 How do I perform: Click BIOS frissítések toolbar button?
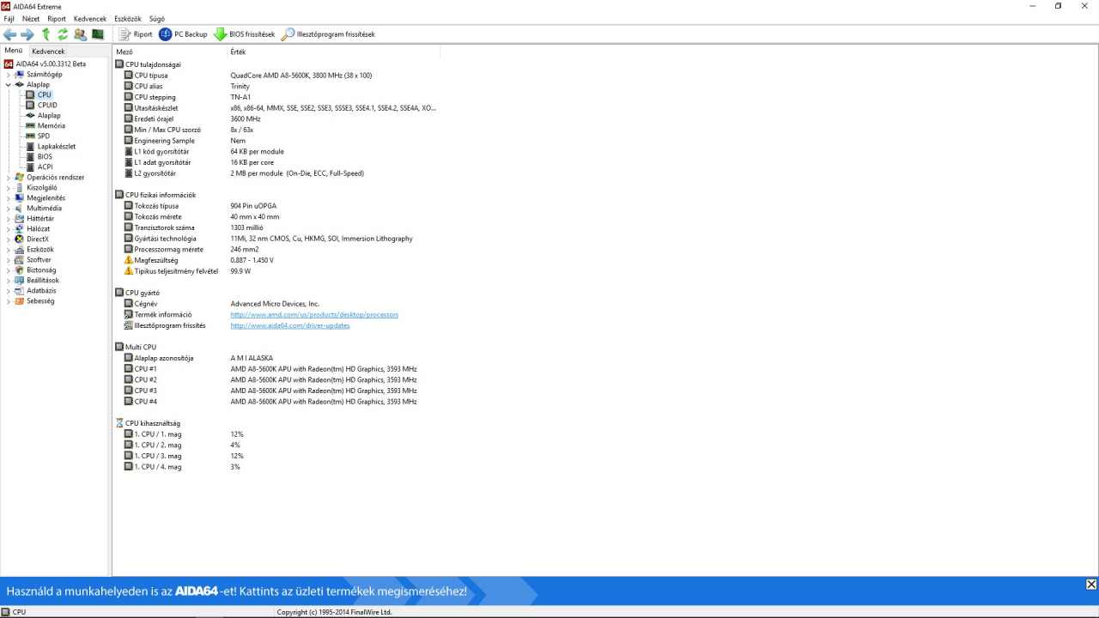(x=245, y=34)
